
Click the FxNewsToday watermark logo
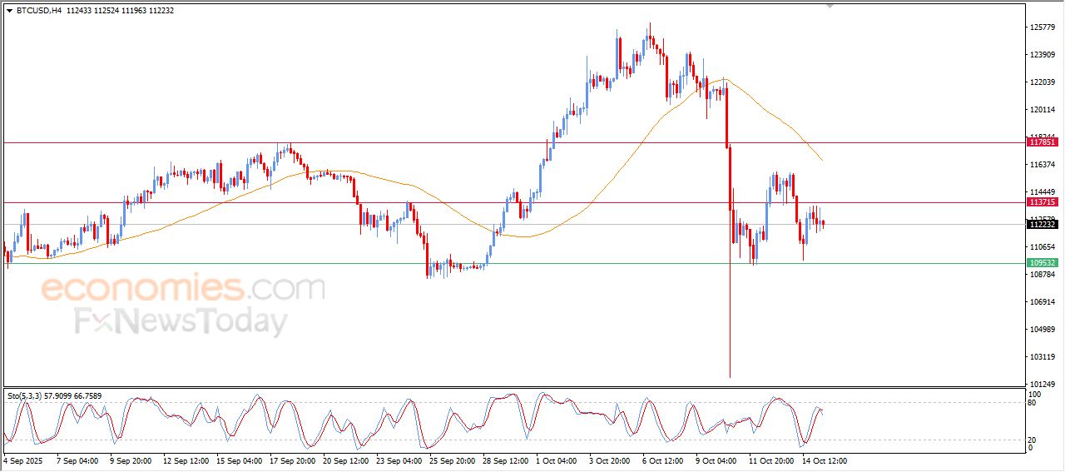pos(181,321)
